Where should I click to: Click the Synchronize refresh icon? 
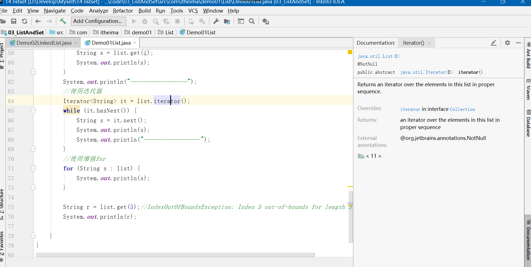(25, 21)
